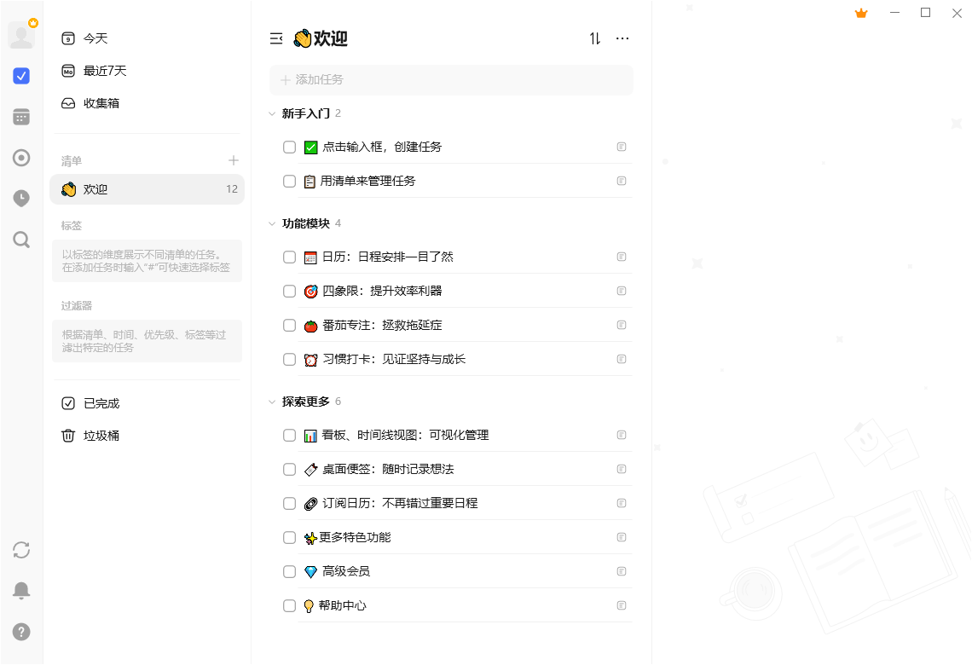This screenshot has height=665, width=972.
Task: Open the calendar view in left sidebar
Action: (x=21, y=117)
